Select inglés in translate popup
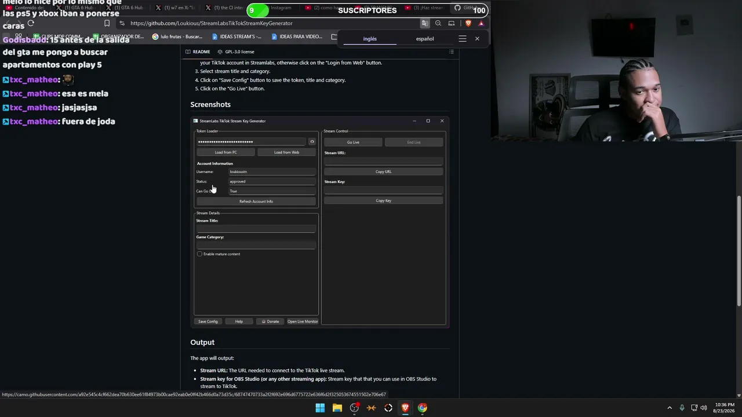742x417 pixels. point(370,39)
